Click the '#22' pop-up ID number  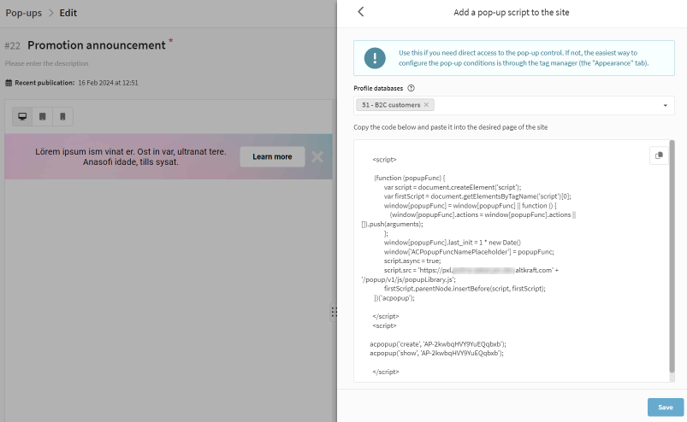point(13,46)
